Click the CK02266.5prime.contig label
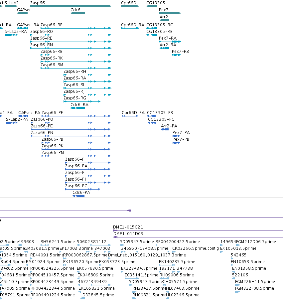The width and height of the screenshot is (283, 300). [195, 248]
